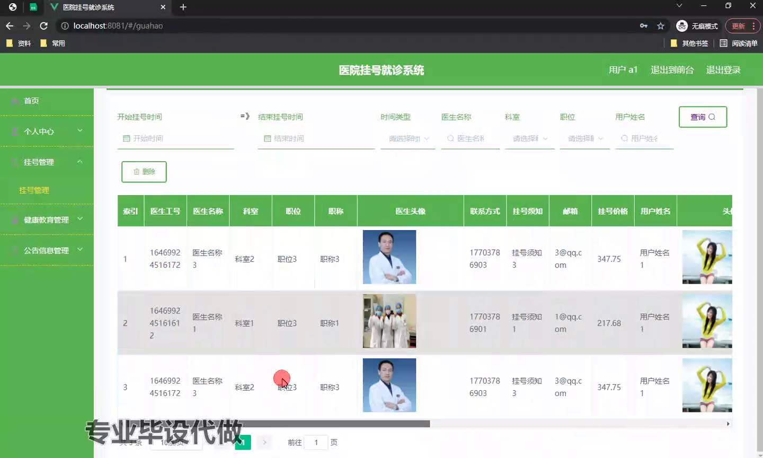This screenshot has width=763, height=458.
Task: Click the 挂号价格 column header
Action: tap(613, 211)
